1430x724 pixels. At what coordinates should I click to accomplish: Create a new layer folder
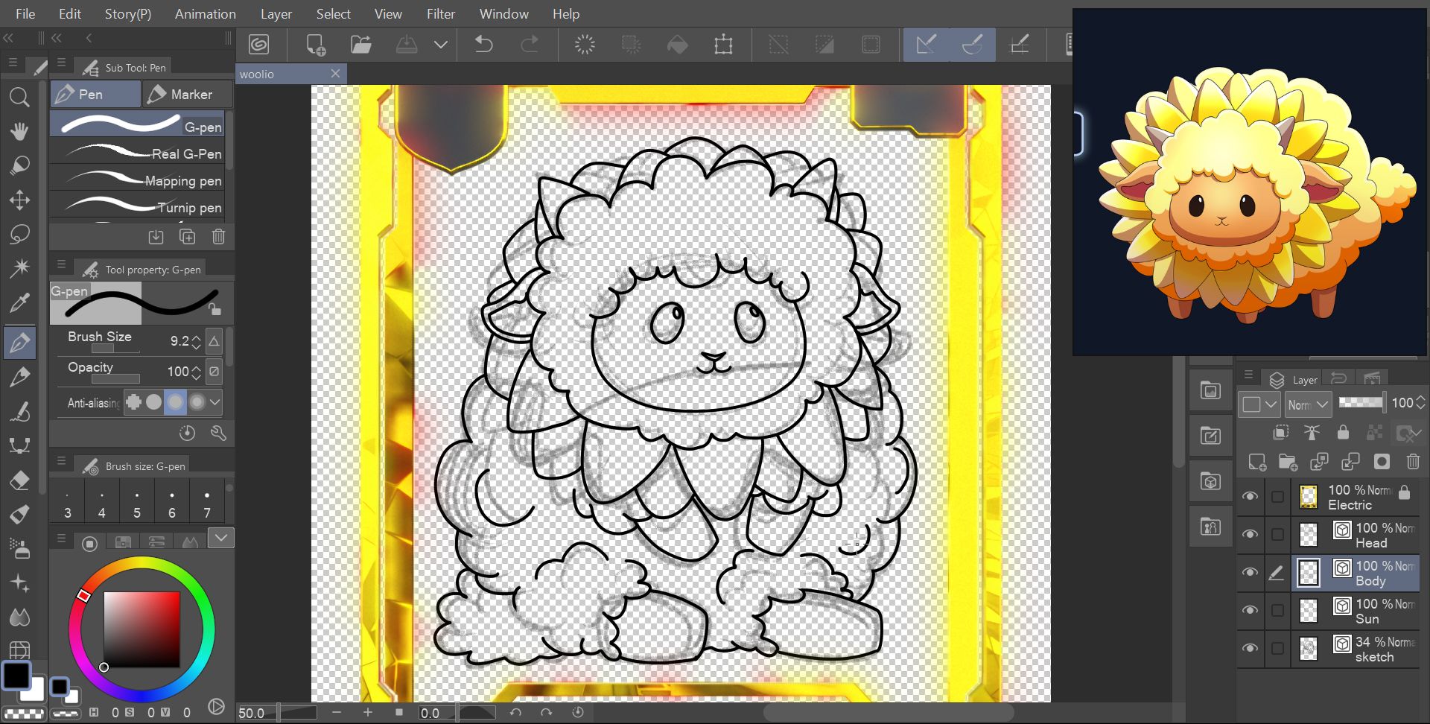click(x=1288, y=462)
